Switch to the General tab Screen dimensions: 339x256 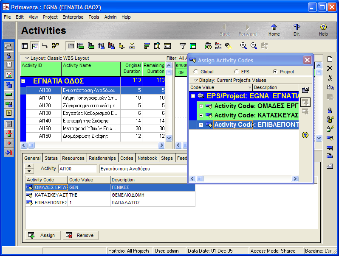[32, 158]
